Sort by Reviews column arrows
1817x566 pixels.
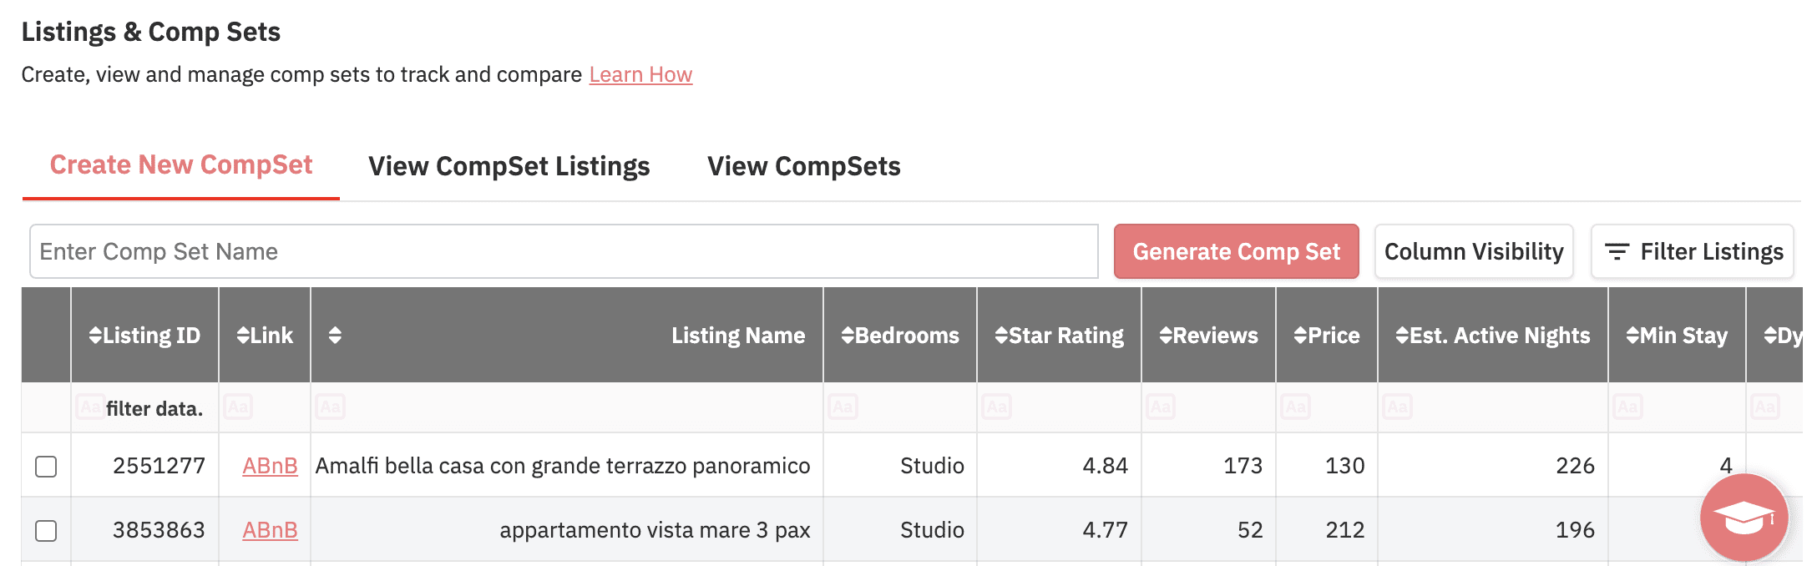1166,336
